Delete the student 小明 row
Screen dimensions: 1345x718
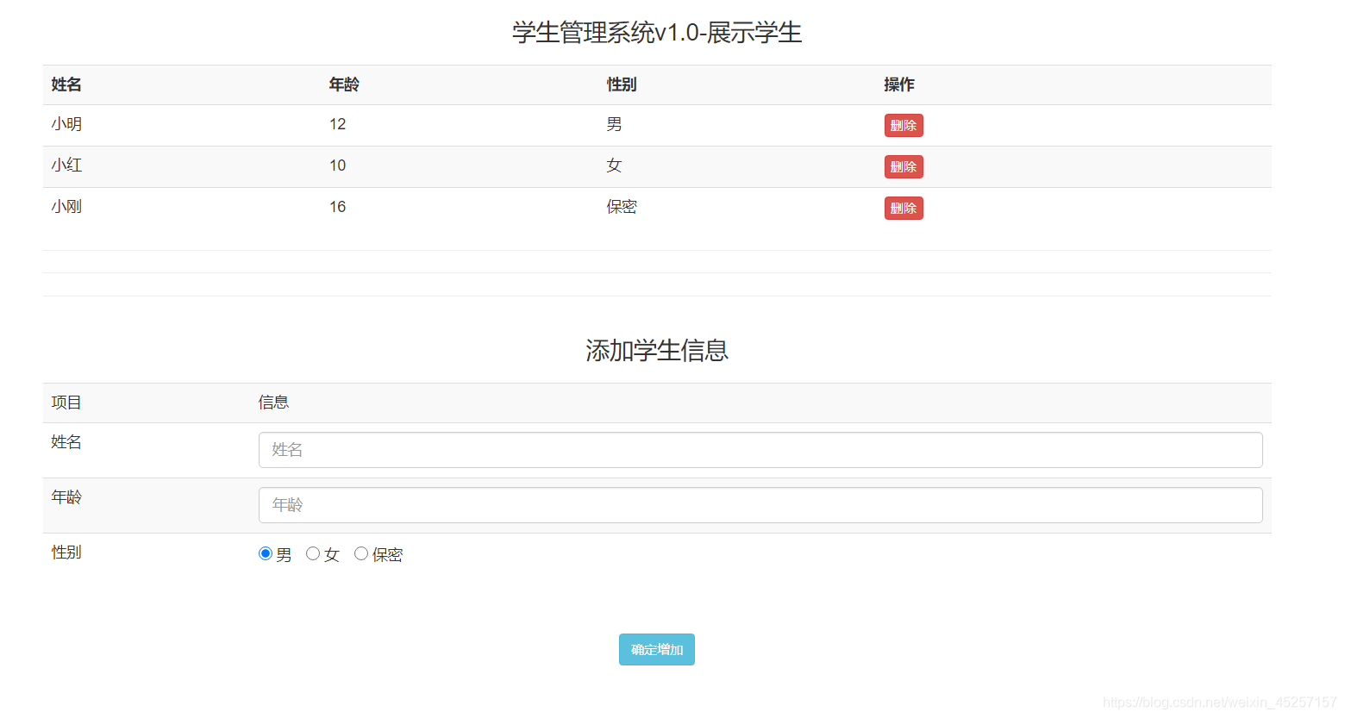click(x=904, y=126)
